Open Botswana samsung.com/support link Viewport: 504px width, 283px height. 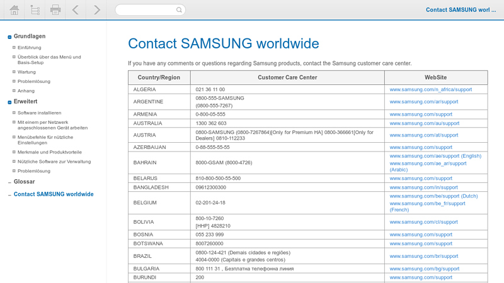[421, 243]
